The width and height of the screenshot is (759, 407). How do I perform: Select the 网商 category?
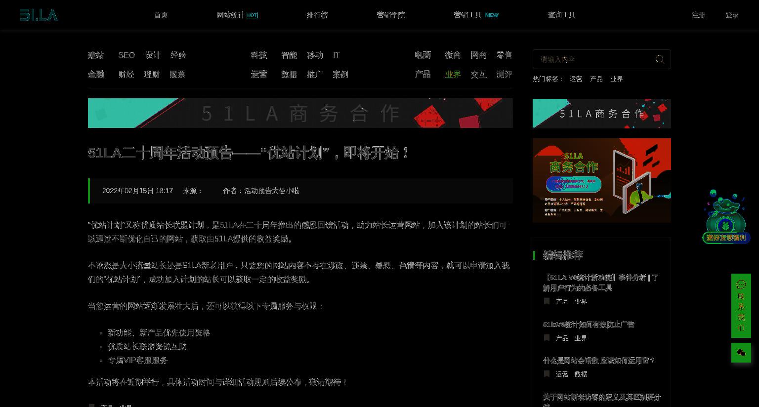(x=478, y=55)
